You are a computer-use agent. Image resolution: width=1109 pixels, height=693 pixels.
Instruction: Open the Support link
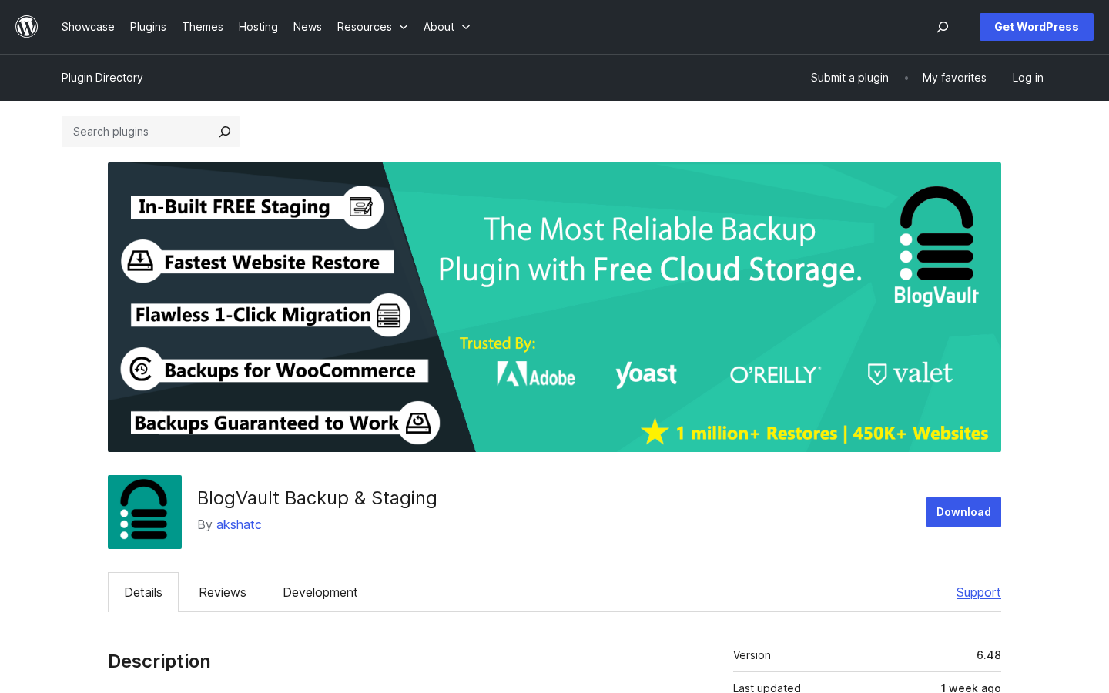(x=978, y=592)
